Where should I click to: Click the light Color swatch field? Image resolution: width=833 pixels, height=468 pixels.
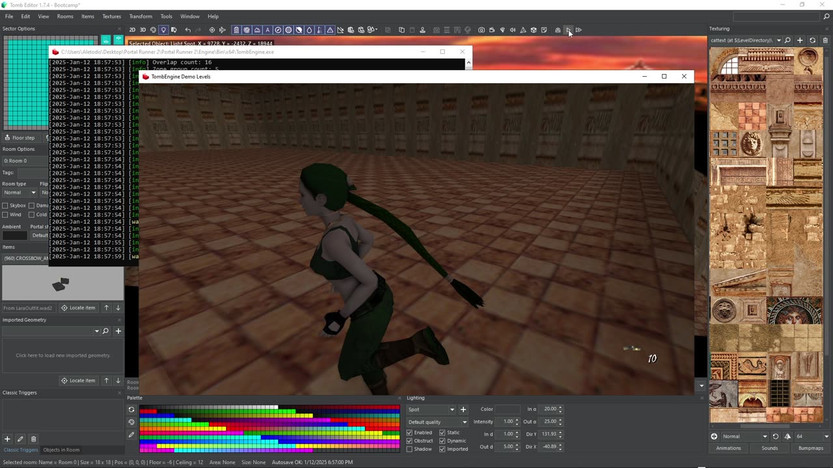pyautogui.click(x=508, y=409)
